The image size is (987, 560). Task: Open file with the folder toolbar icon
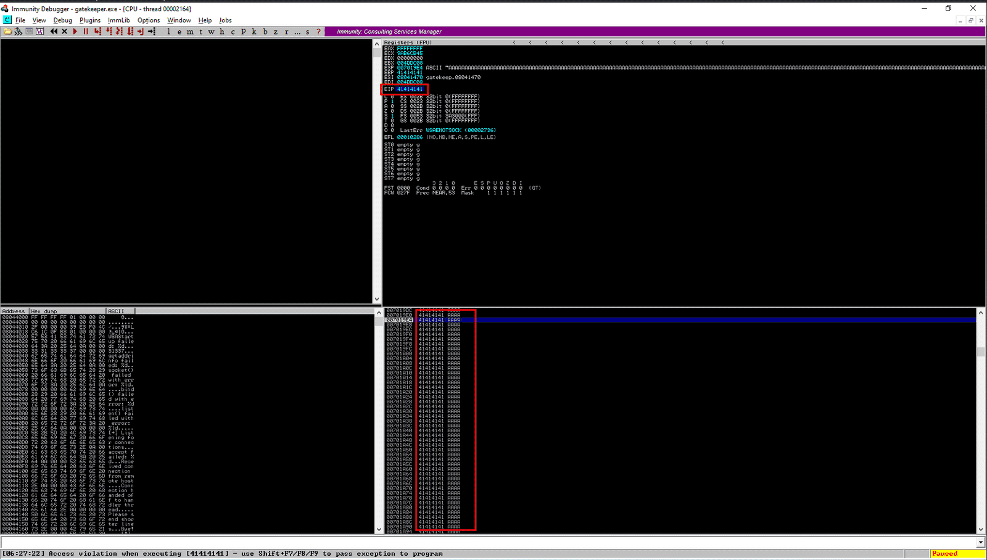pos(7,31)
